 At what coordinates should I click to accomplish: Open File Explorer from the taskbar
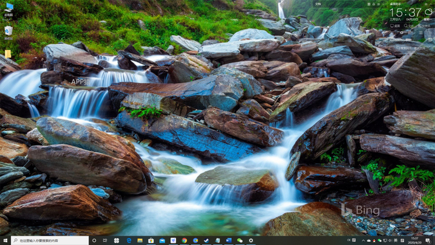(x=140, y=241)
